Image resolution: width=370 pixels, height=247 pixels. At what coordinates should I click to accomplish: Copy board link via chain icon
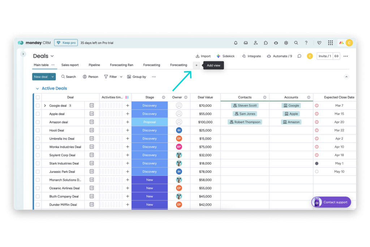(336, 56)
